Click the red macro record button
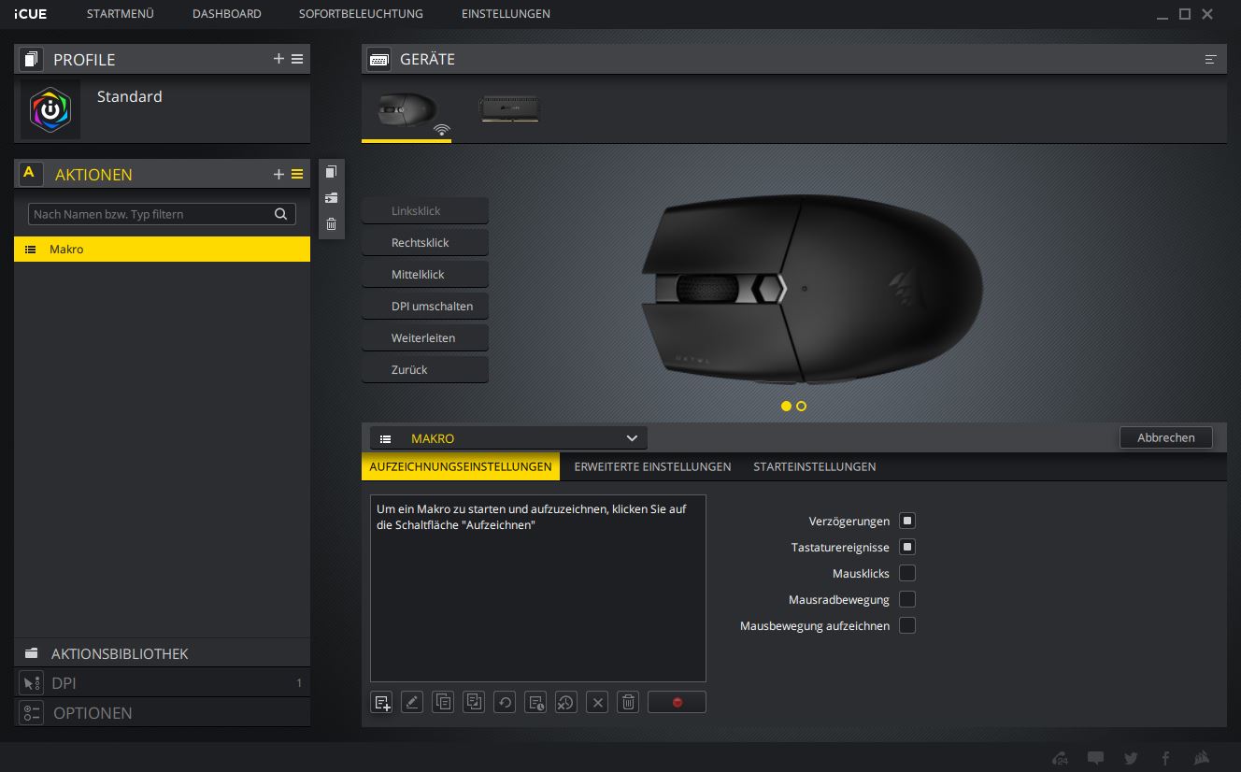Viewport: 1241px width, 772px height. pos(677,702)
